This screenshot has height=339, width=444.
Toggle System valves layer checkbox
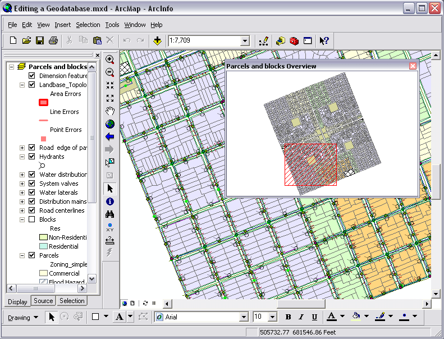[x=31, y=184]
